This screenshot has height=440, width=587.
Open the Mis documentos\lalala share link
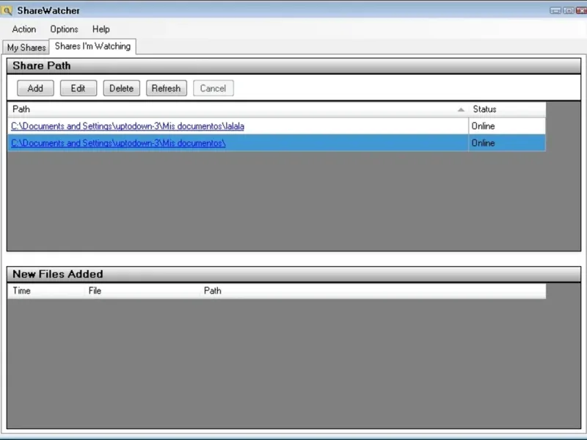128,126
